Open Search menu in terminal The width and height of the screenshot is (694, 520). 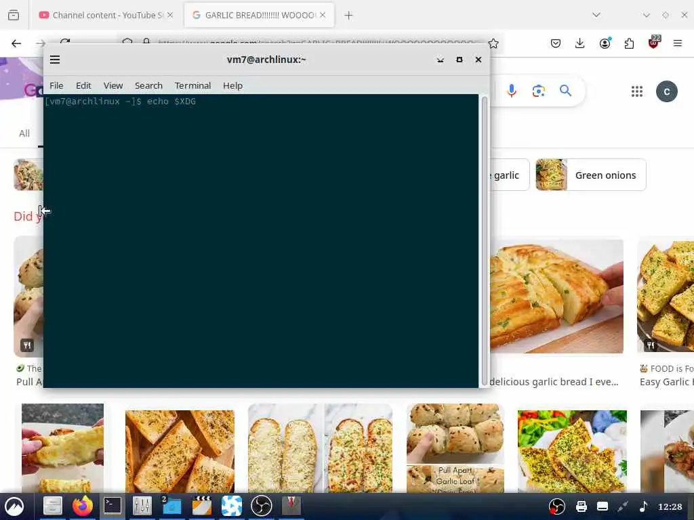148,85
